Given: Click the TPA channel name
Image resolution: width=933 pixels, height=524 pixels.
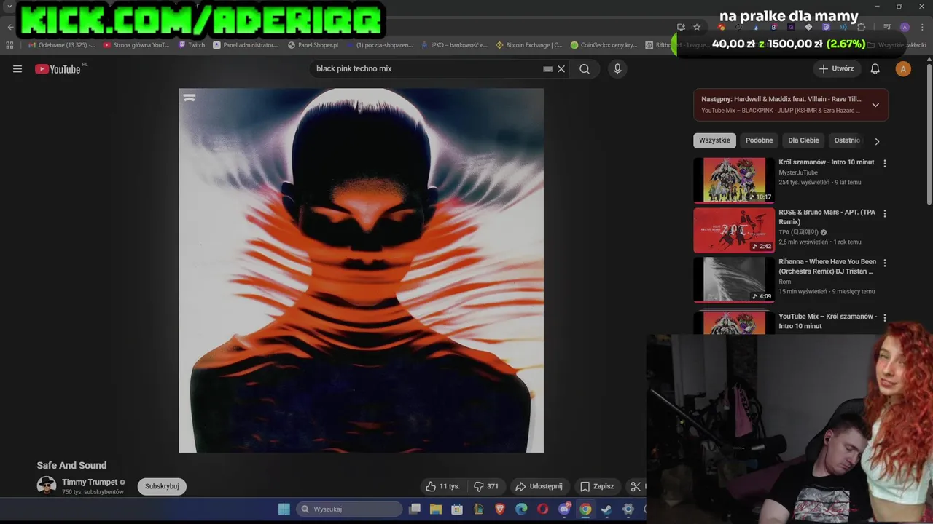Looking at the screenshot, I should point(798,232).
